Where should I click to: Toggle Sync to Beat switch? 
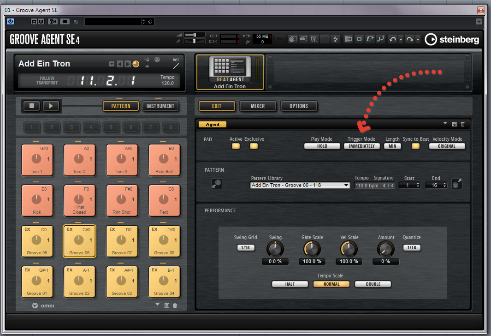coord(415,146)
